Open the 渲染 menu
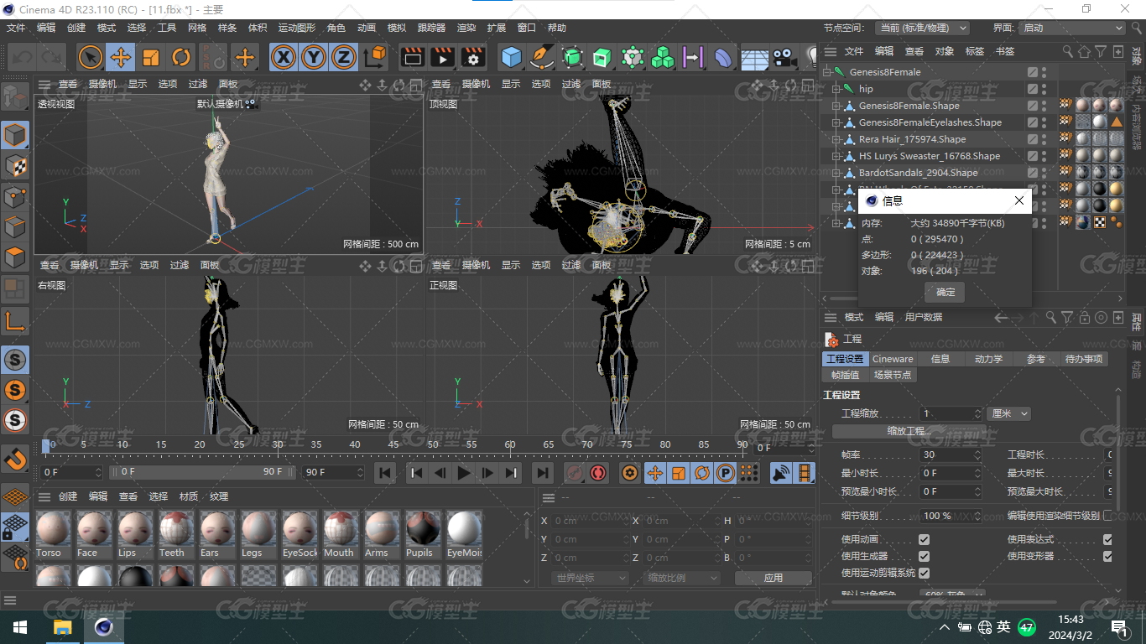Screen dimensions: 1146x644 tap(466, 28)
